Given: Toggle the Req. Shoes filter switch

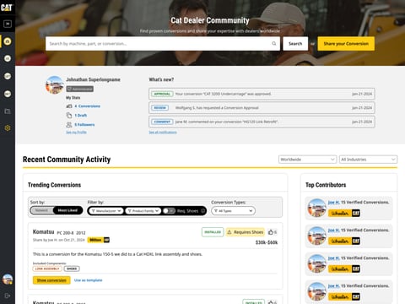Looking at the screenshot, I should 169,211.
